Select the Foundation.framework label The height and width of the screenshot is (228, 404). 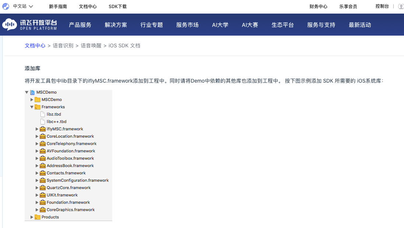tap(68, 203)
